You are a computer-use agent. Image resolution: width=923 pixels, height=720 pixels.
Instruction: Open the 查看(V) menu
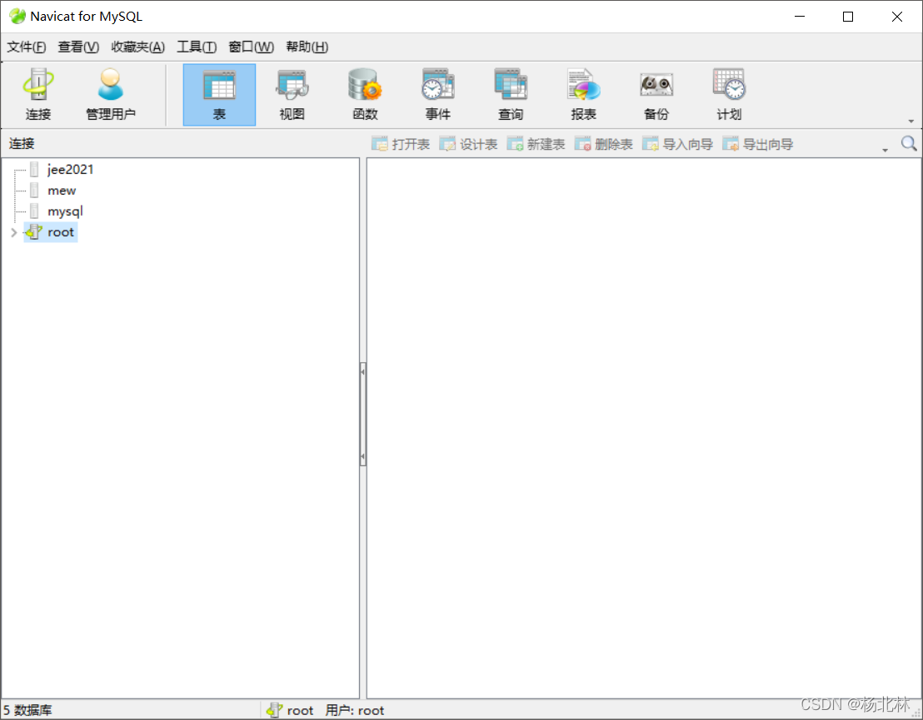click(x=78, y=47)
